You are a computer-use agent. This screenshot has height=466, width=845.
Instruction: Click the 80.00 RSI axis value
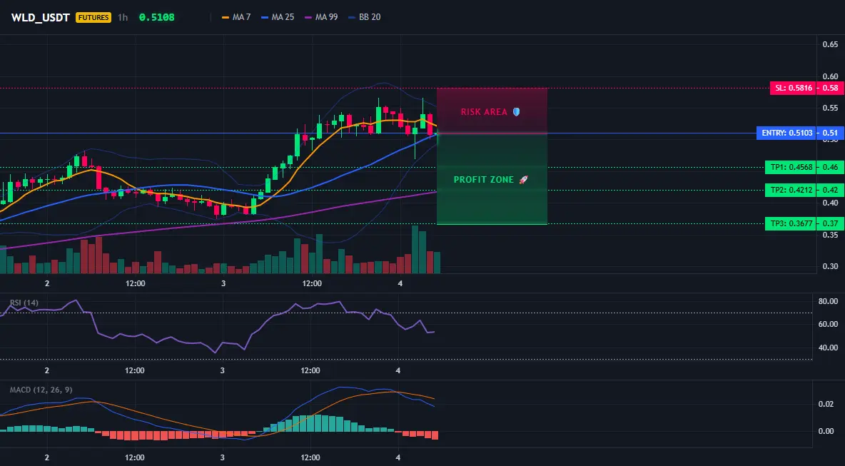(828, 301)
